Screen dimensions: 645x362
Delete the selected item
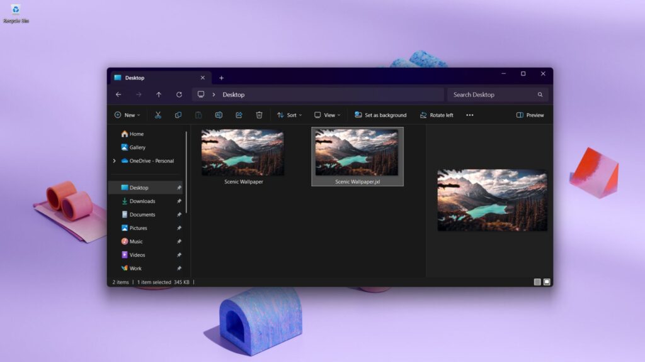coord(259,115)
